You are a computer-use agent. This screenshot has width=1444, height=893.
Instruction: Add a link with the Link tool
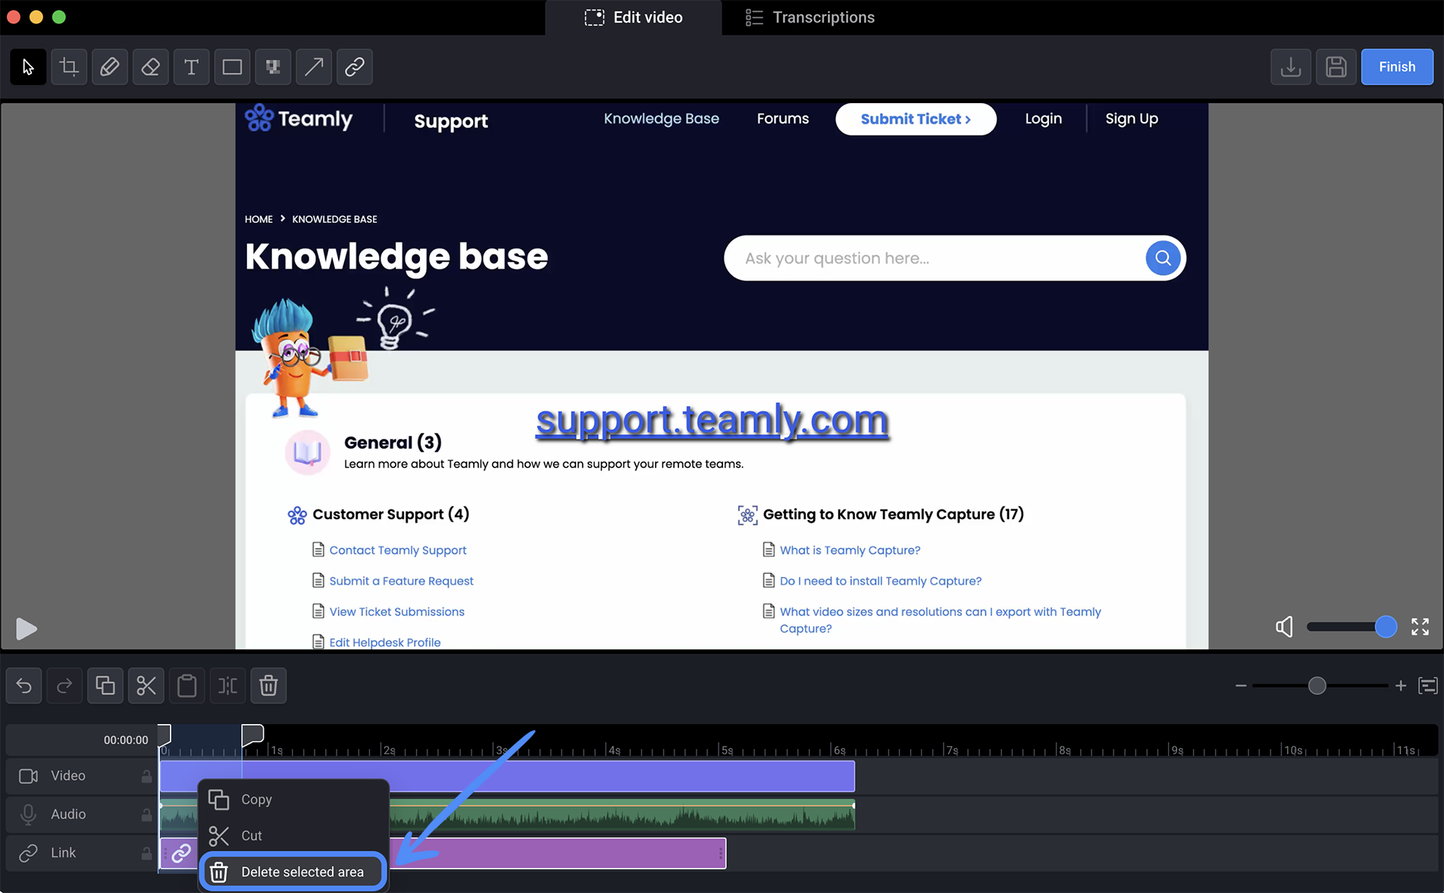355,67
